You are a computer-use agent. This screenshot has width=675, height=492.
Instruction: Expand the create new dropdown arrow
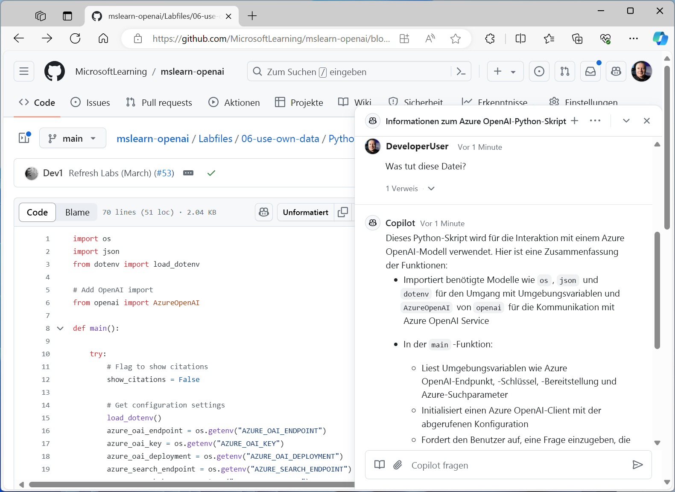coord(513,72)
